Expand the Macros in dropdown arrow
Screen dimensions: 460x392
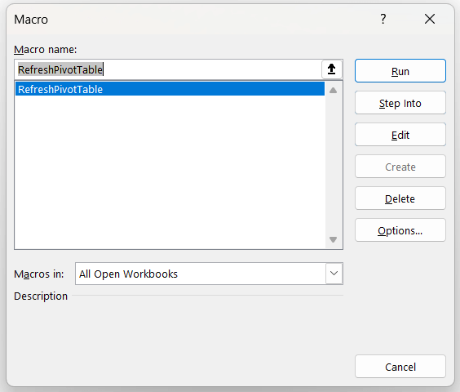pyautogui.click(x=334, y=274)
